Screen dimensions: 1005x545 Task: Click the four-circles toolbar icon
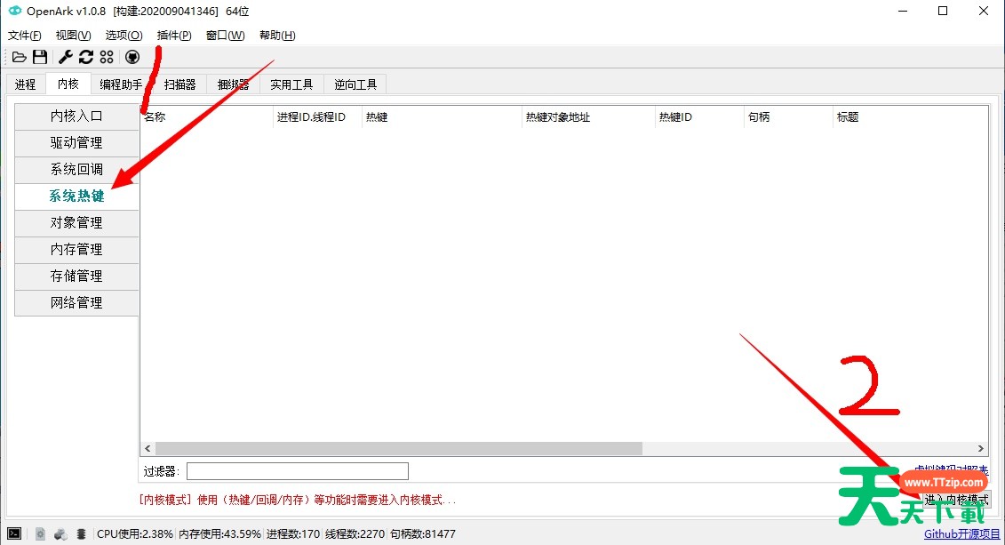[107, 57]
